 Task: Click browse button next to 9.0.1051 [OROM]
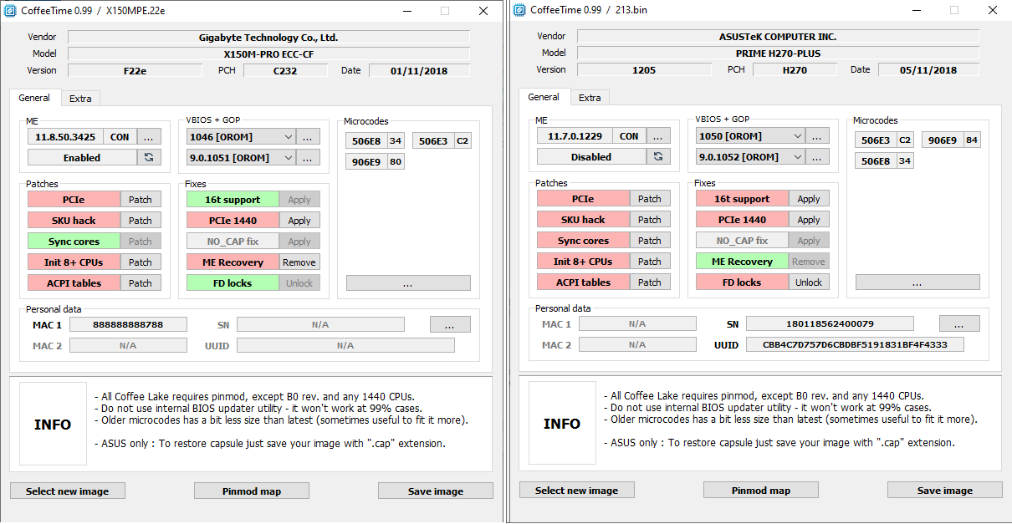[x=308, y=157]
